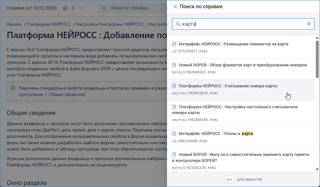The image size is (320, 187).
Task: Open result about replacing БОРЕЙ memory card
Action: pos(243,155)
